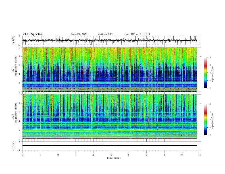
Task: Click time axis tick label "9"
Action: coord(182,155)
